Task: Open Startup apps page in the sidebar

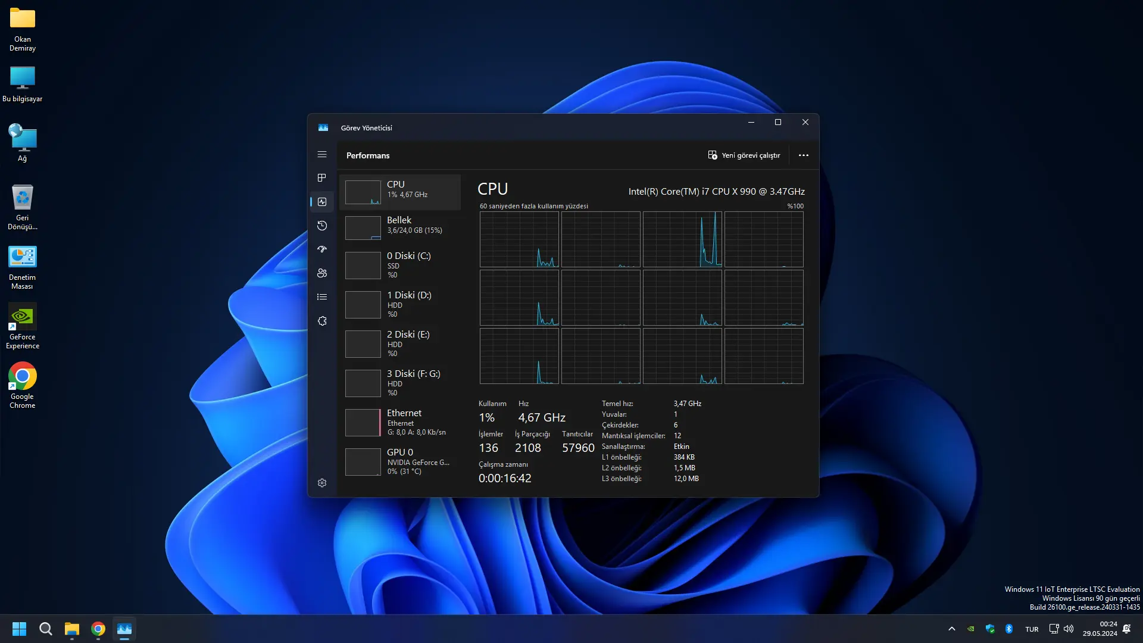Action: 322,249
